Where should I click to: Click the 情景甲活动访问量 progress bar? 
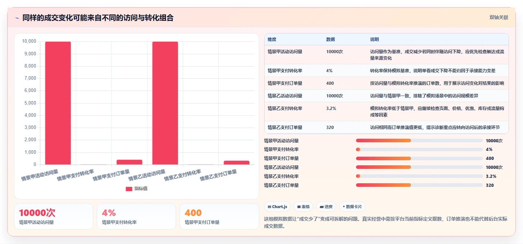[419, 141]
